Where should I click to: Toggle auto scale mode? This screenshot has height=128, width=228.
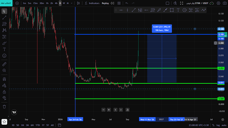(x=224, y=125)
